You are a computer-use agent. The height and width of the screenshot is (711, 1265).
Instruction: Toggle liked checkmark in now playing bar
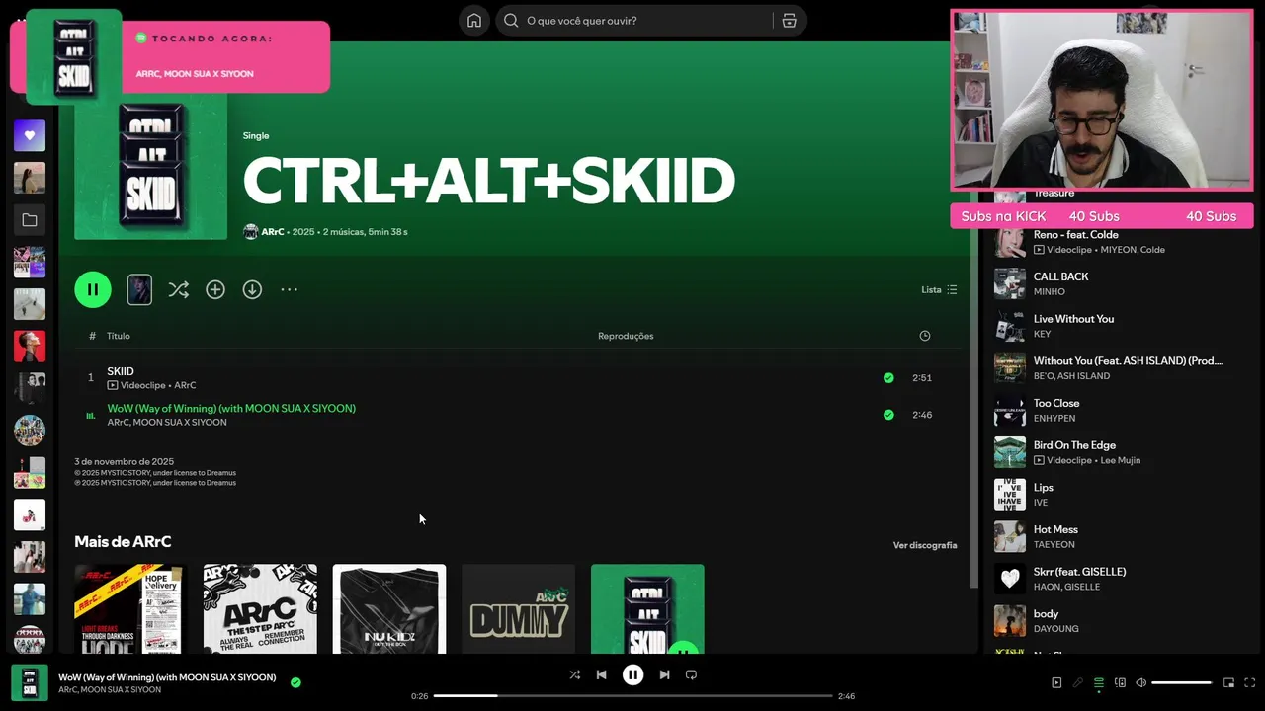295,682
